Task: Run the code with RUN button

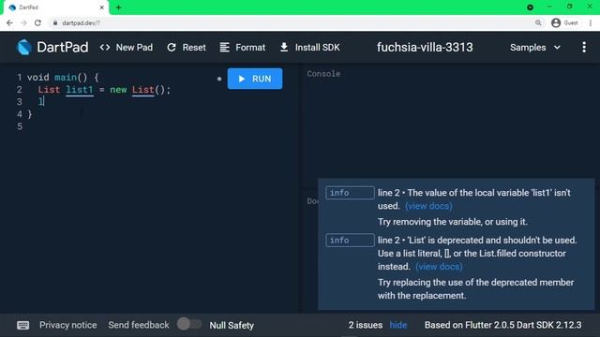Action: [x=255, y=79]
